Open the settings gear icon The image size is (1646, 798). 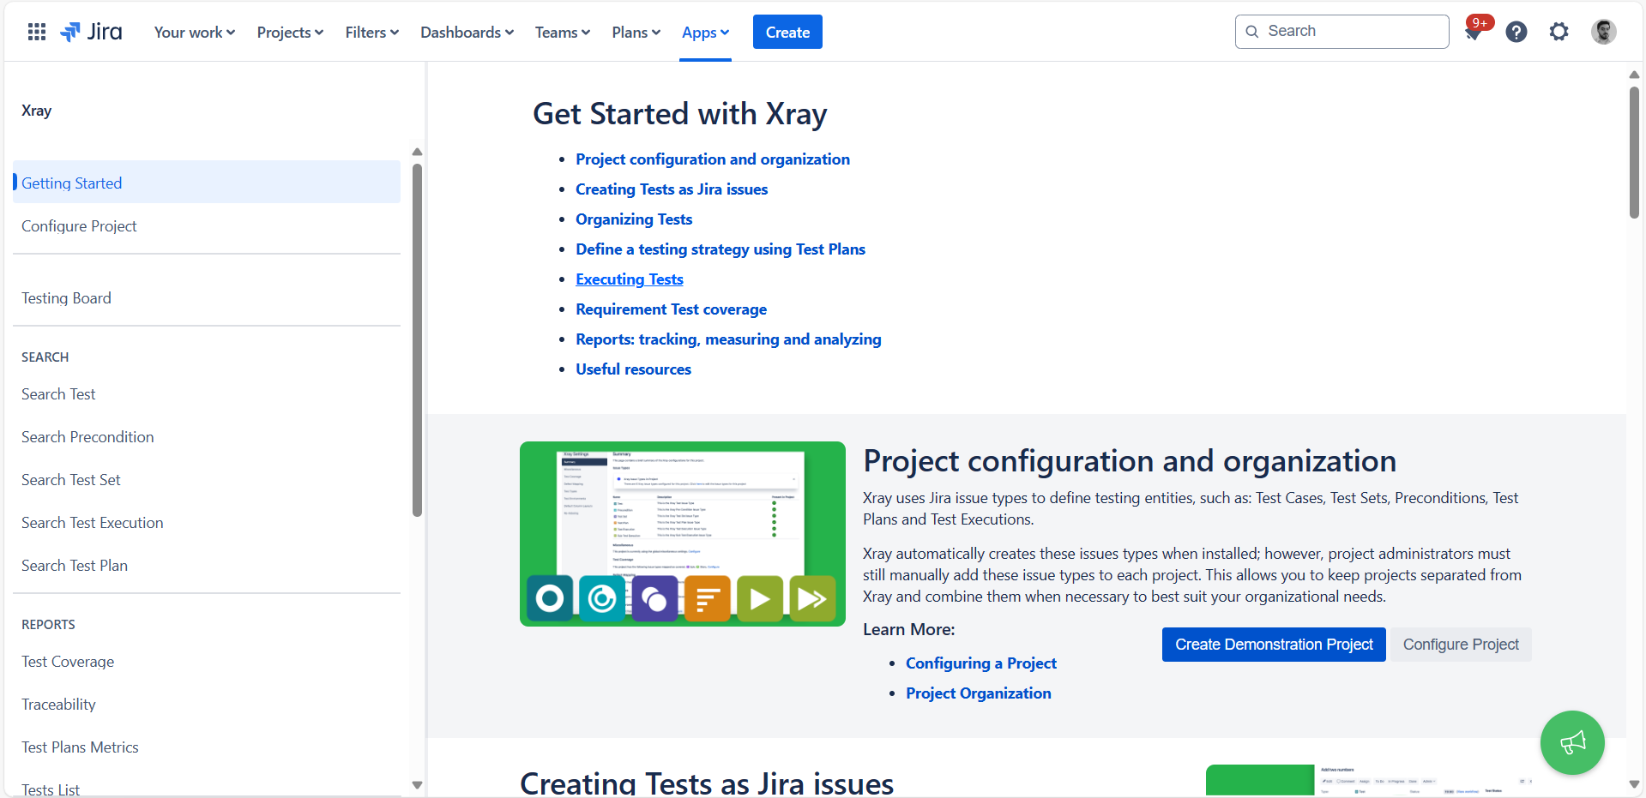[x=1559, y=32]
